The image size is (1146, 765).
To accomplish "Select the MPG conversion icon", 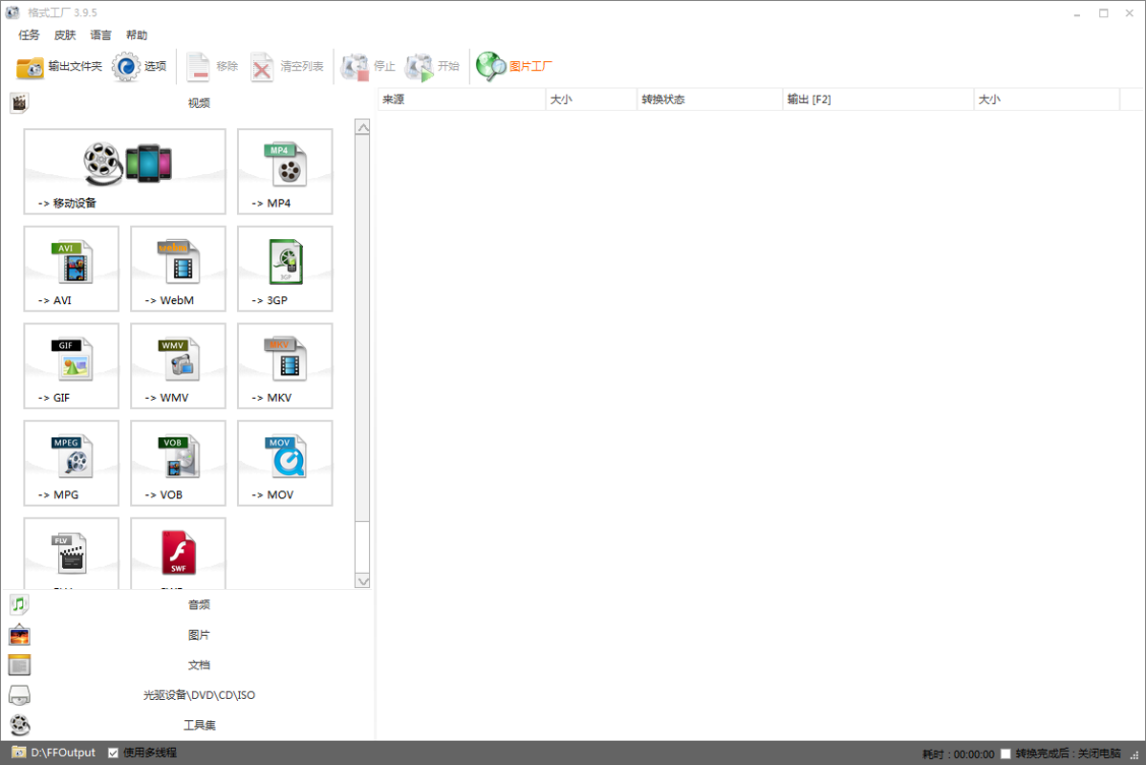I will click(x=71, y=464).
